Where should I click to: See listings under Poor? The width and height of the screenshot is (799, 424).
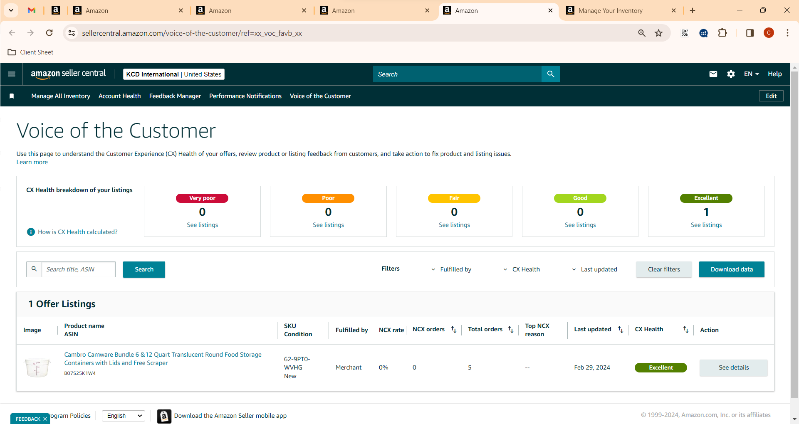(328, 225)
